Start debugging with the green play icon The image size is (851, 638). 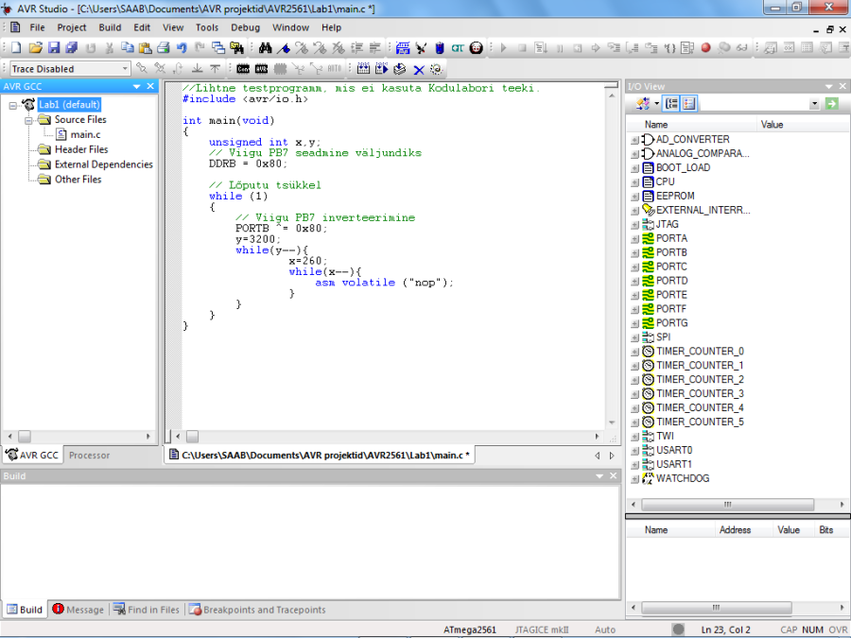504,47
